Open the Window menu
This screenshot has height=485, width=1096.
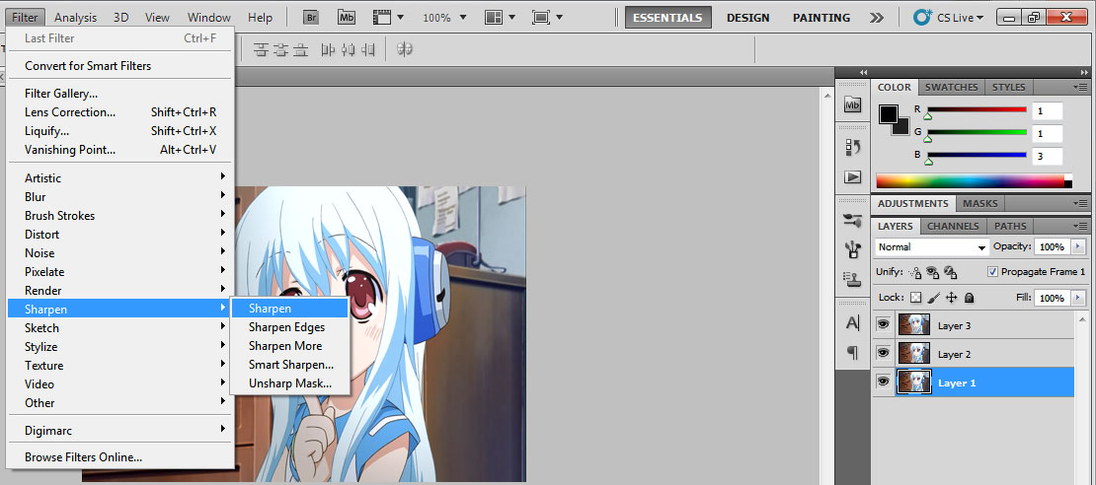coord(209,18)
